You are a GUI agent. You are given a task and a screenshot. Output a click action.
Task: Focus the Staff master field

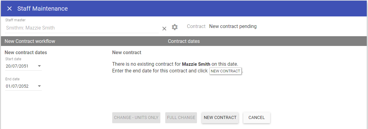[79, 28]
